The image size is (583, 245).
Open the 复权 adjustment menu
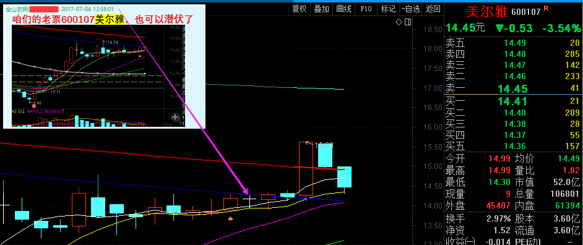(x=300, y=9)
